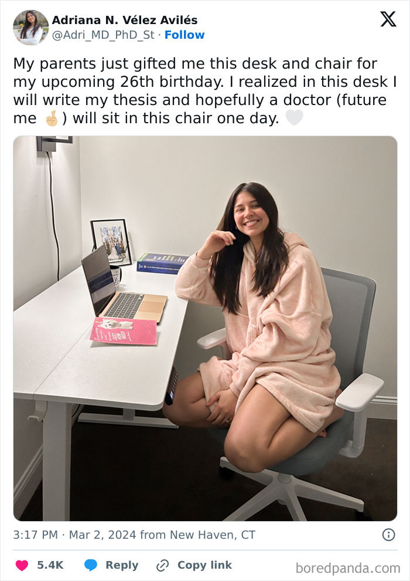Click the crossed fingers emoji

pos(52,119)
